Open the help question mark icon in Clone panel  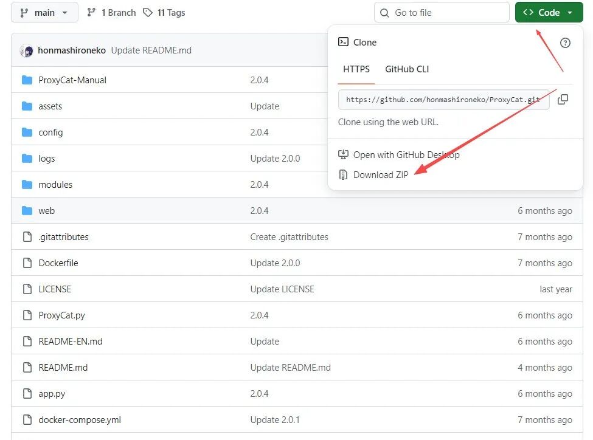pos(565,43)
